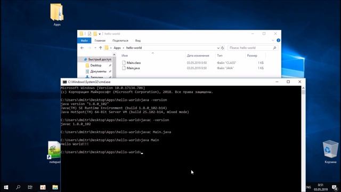Maximize the cmd.exe window
Screen dimensions: 341x192
click(288, 82)
